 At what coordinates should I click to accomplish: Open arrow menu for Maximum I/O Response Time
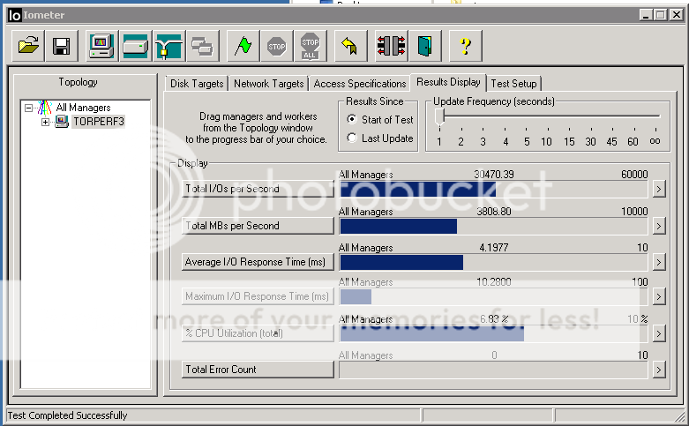[x=658, y=297]
